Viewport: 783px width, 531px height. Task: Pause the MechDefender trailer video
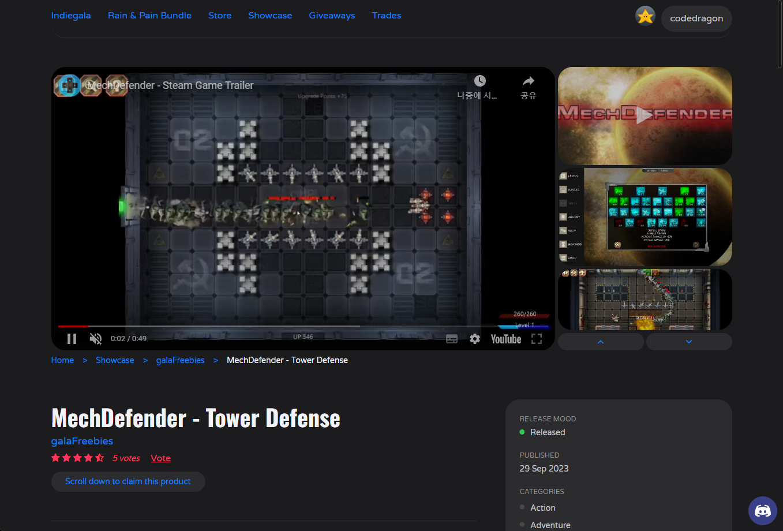coord(72,339)
